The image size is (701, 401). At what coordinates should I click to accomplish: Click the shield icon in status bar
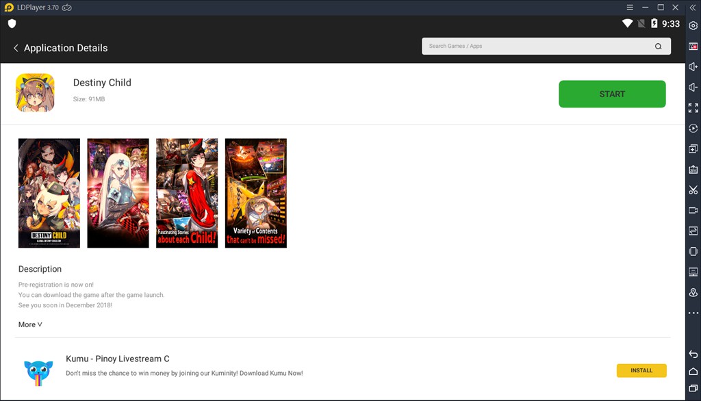[x=12, y=24]
